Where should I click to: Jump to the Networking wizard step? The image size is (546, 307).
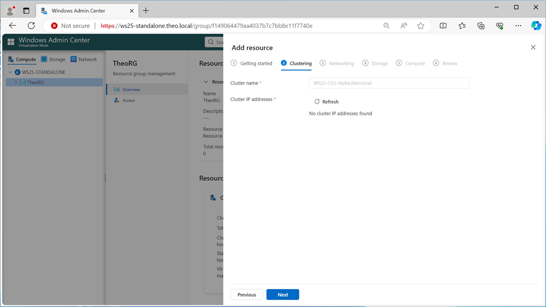(x=337, y=63)
